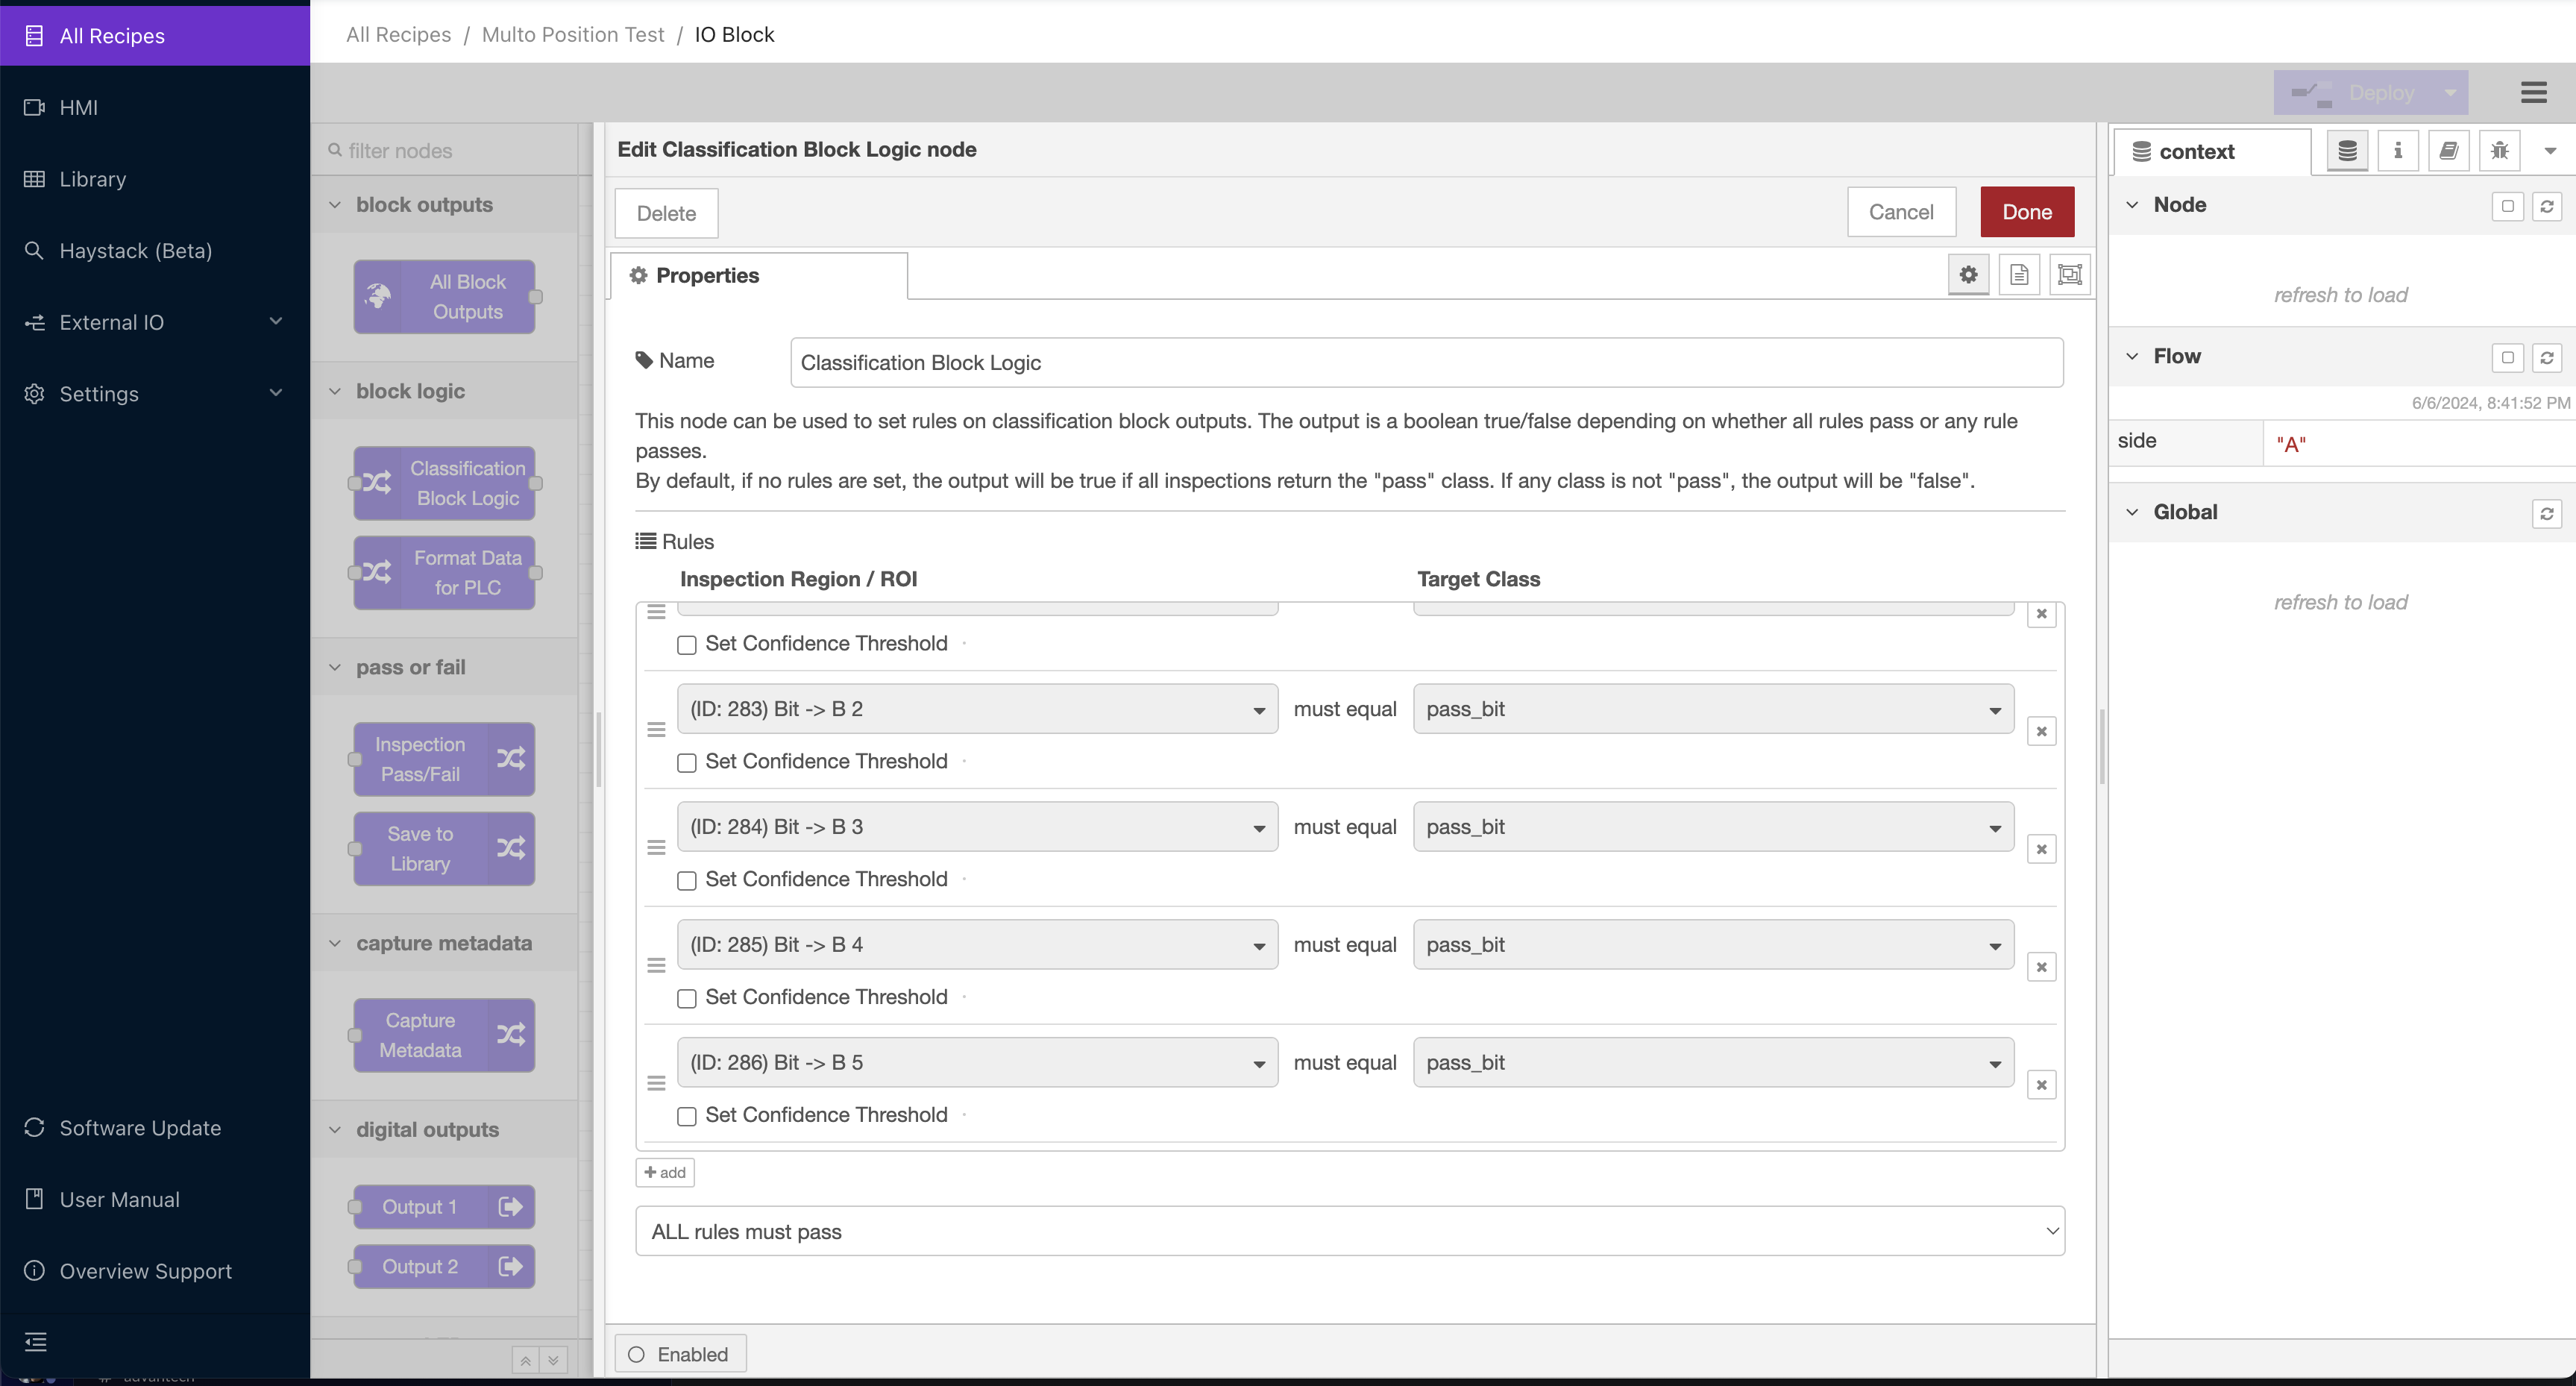Select the info icon in the context panel
The image size is (2576, 1386).
[2398, 151]
